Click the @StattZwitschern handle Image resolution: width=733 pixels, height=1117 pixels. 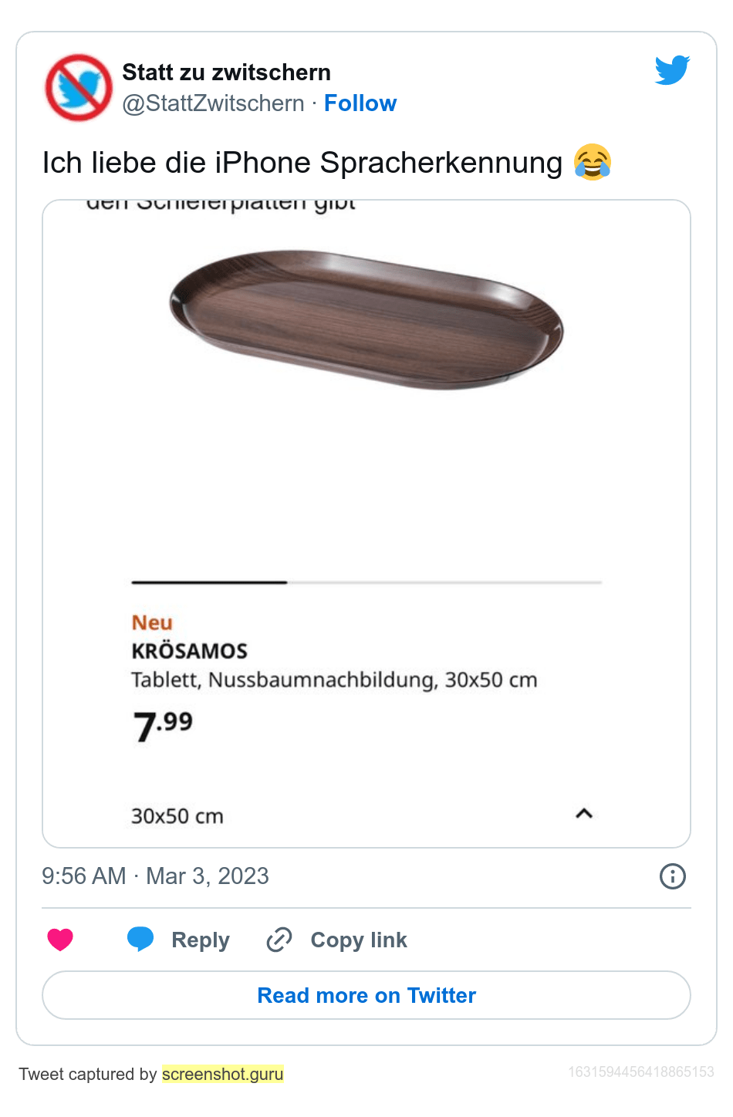click(x=213, y=103)
